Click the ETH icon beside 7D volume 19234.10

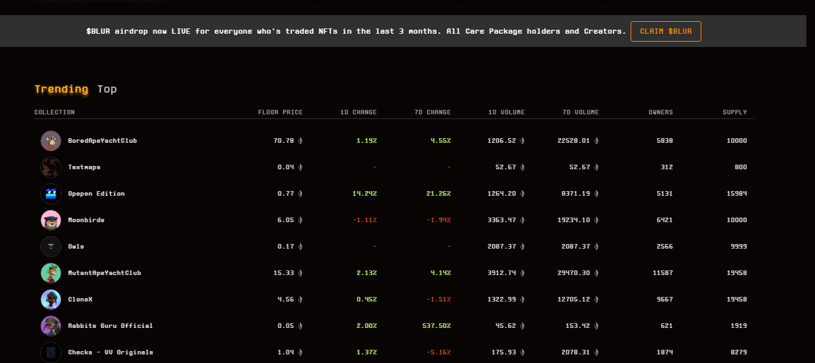pos(596,220)
